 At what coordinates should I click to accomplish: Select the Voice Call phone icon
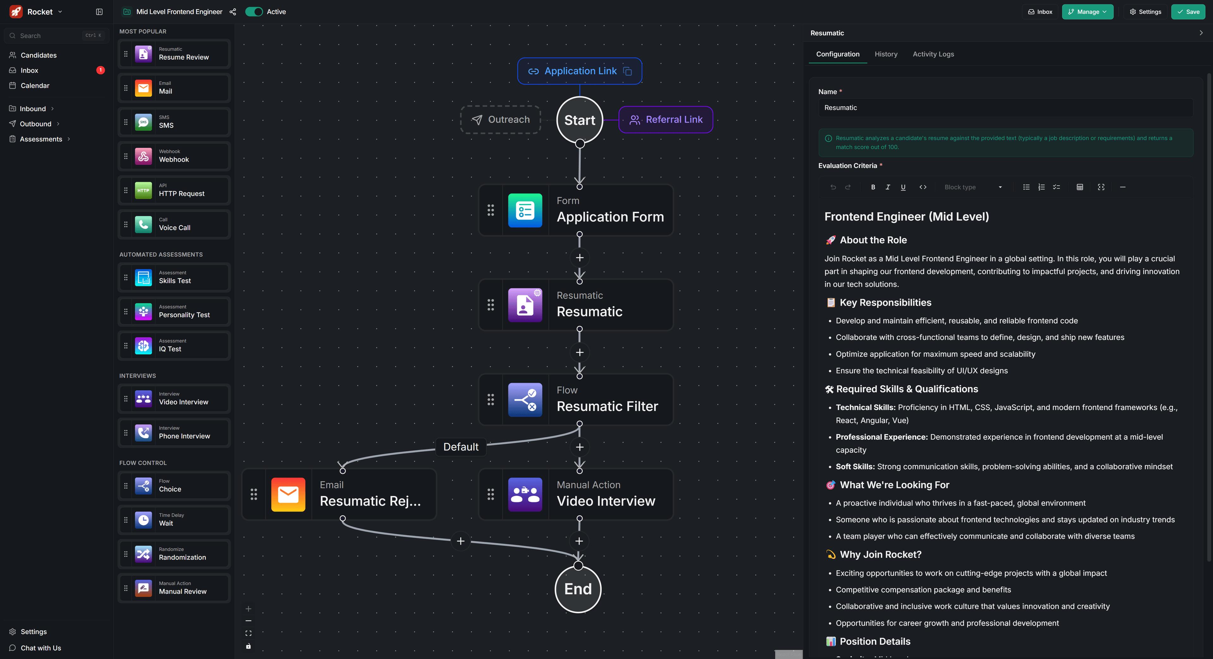pos(143,225)
